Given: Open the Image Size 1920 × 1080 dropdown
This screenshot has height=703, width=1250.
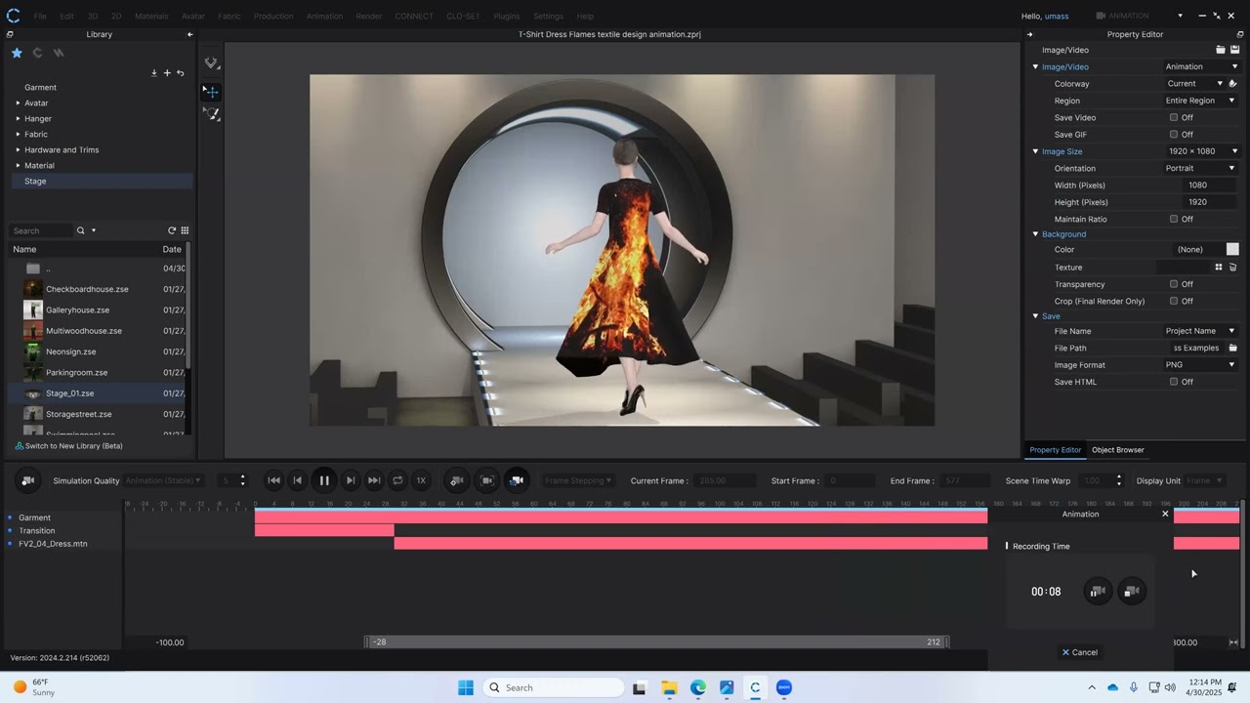Looking at the screenshot, I should [1201, 151].
